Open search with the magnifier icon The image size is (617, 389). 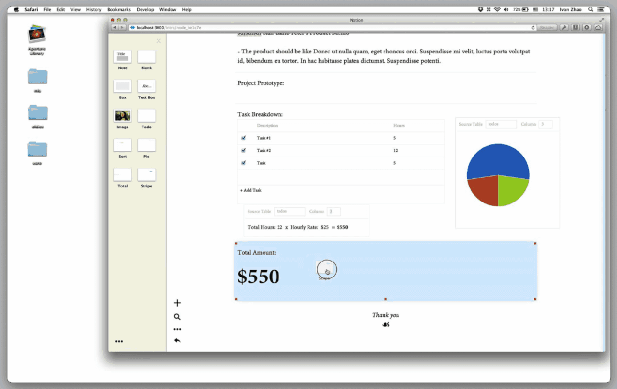(x=177, y=317)
